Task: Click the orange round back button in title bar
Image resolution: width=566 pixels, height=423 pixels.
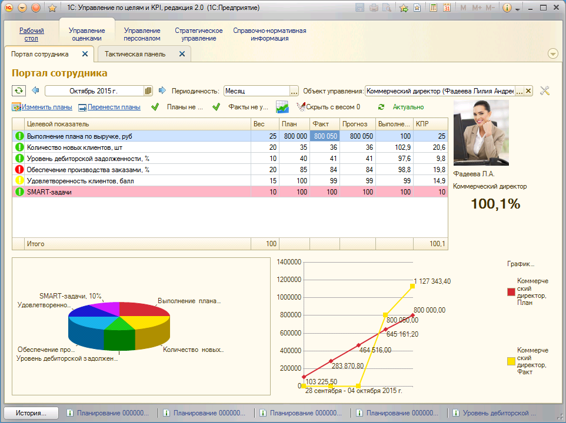Action: click(22, 8)
